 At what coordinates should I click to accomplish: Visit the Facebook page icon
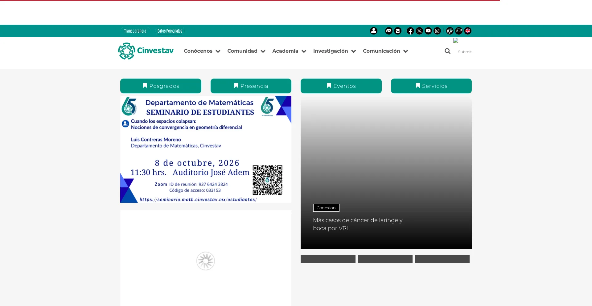(410, 31)
